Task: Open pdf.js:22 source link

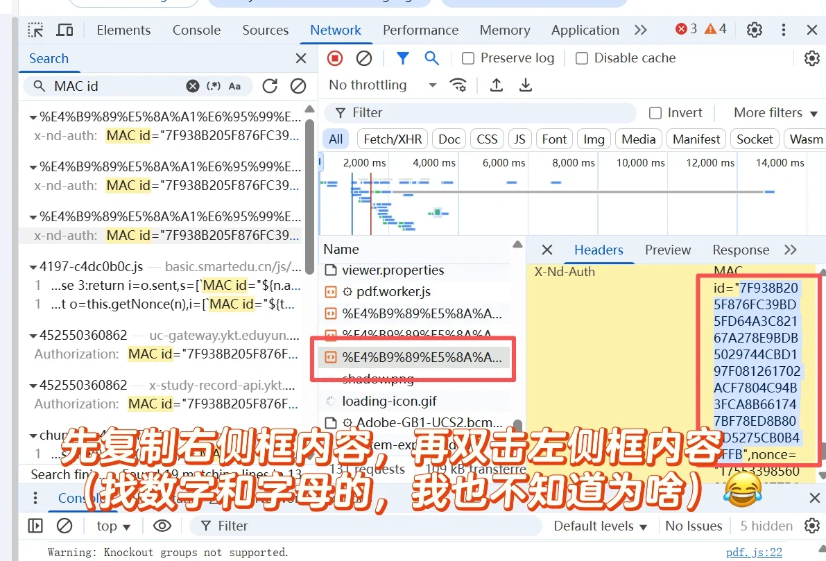Action: (754, 552)
